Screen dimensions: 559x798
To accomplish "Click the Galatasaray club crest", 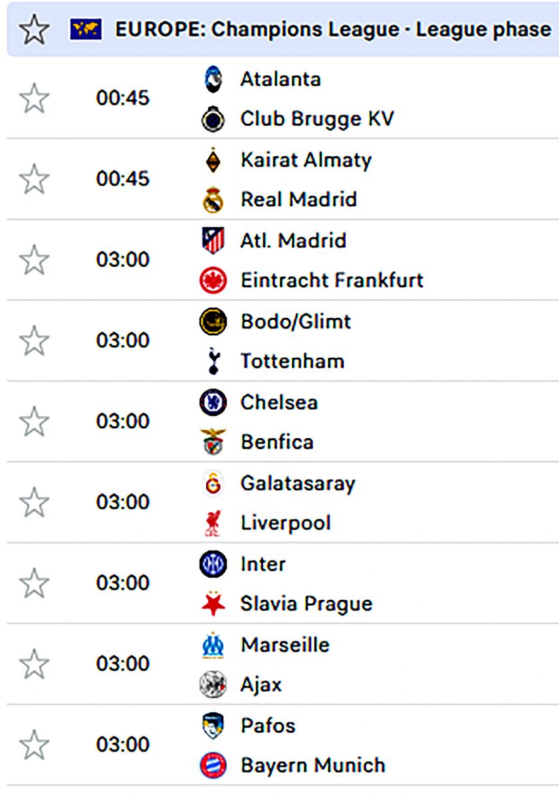I will [213, 483].
